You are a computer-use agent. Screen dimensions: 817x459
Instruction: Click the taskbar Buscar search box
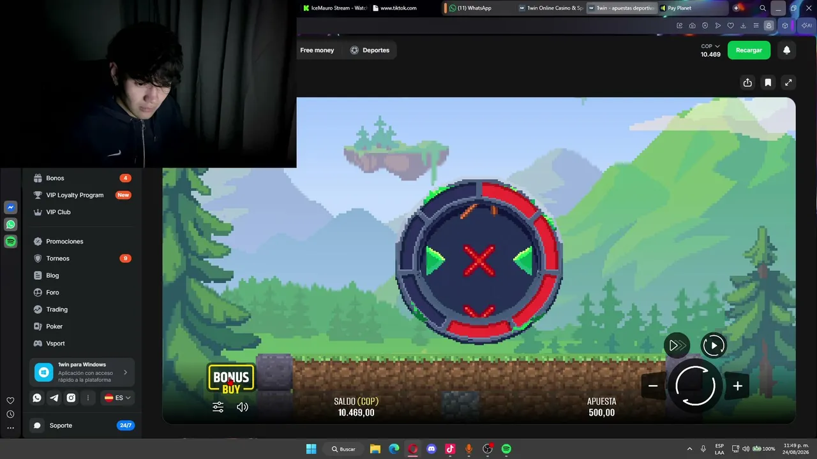point(343,449)
